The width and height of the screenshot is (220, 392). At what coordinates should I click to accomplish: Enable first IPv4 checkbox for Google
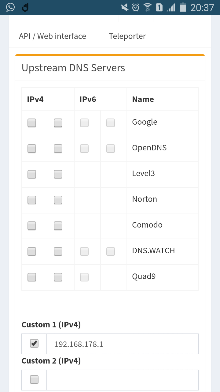[x=32, y=123]
